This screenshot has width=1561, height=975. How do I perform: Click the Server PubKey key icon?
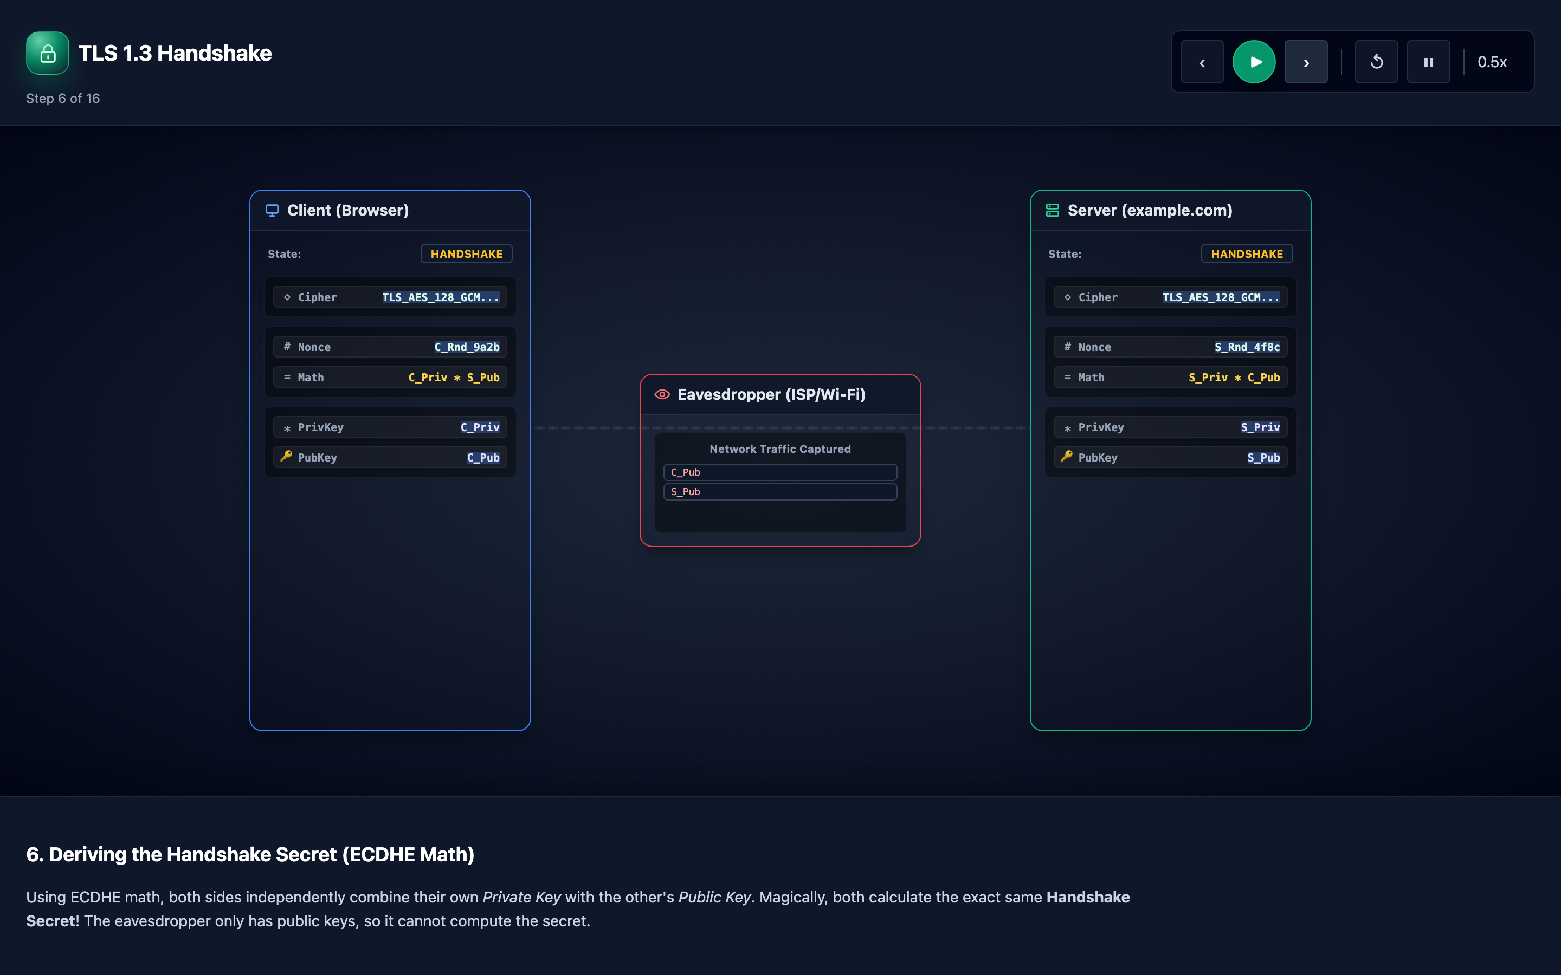[1067, 457]
